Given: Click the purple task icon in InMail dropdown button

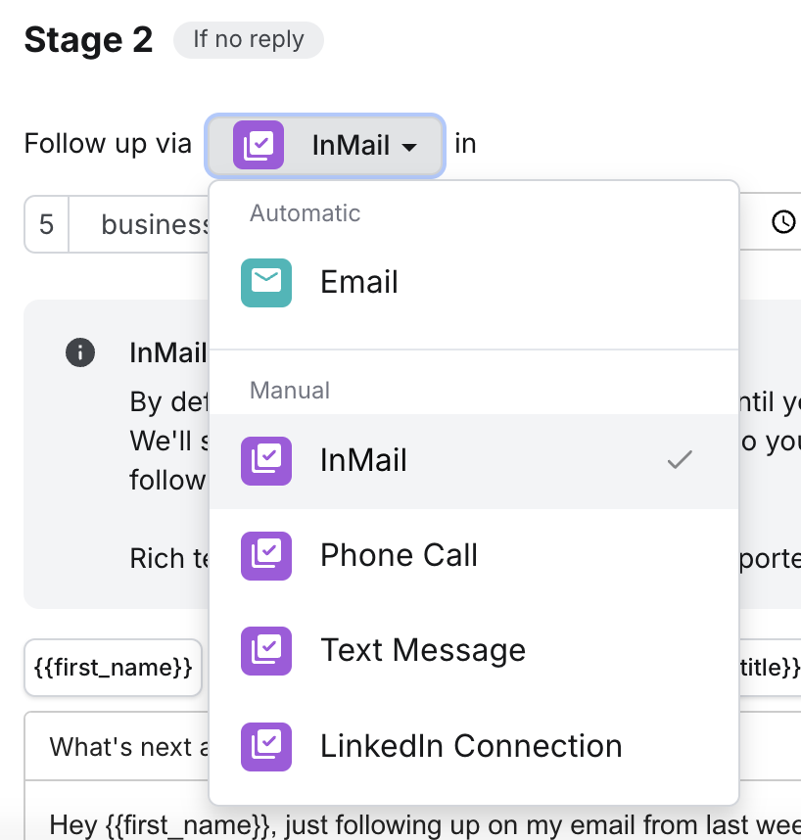Looking at the screenshot, I should pyautogui.click(x=259, y=145).
